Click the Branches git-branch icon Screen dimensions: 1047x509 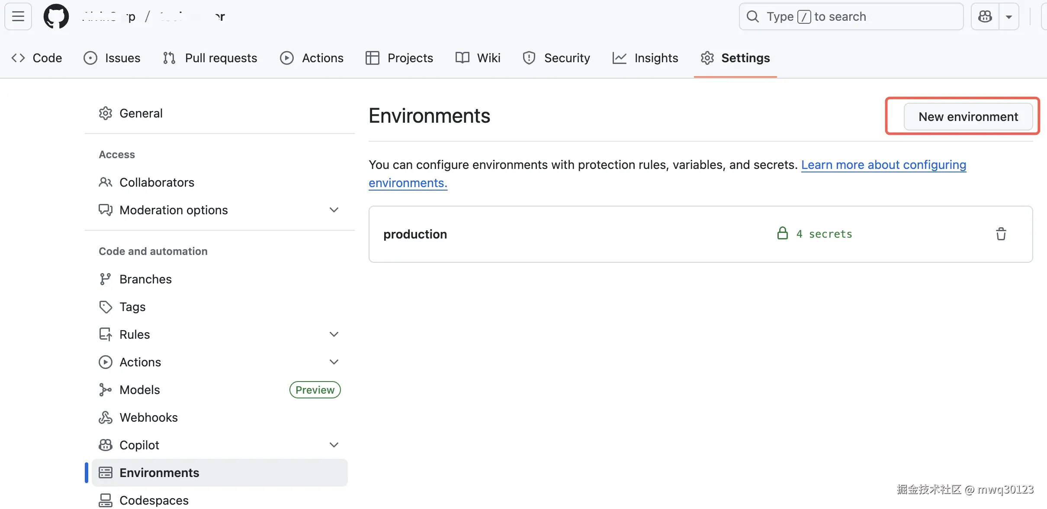pos(105,279)
